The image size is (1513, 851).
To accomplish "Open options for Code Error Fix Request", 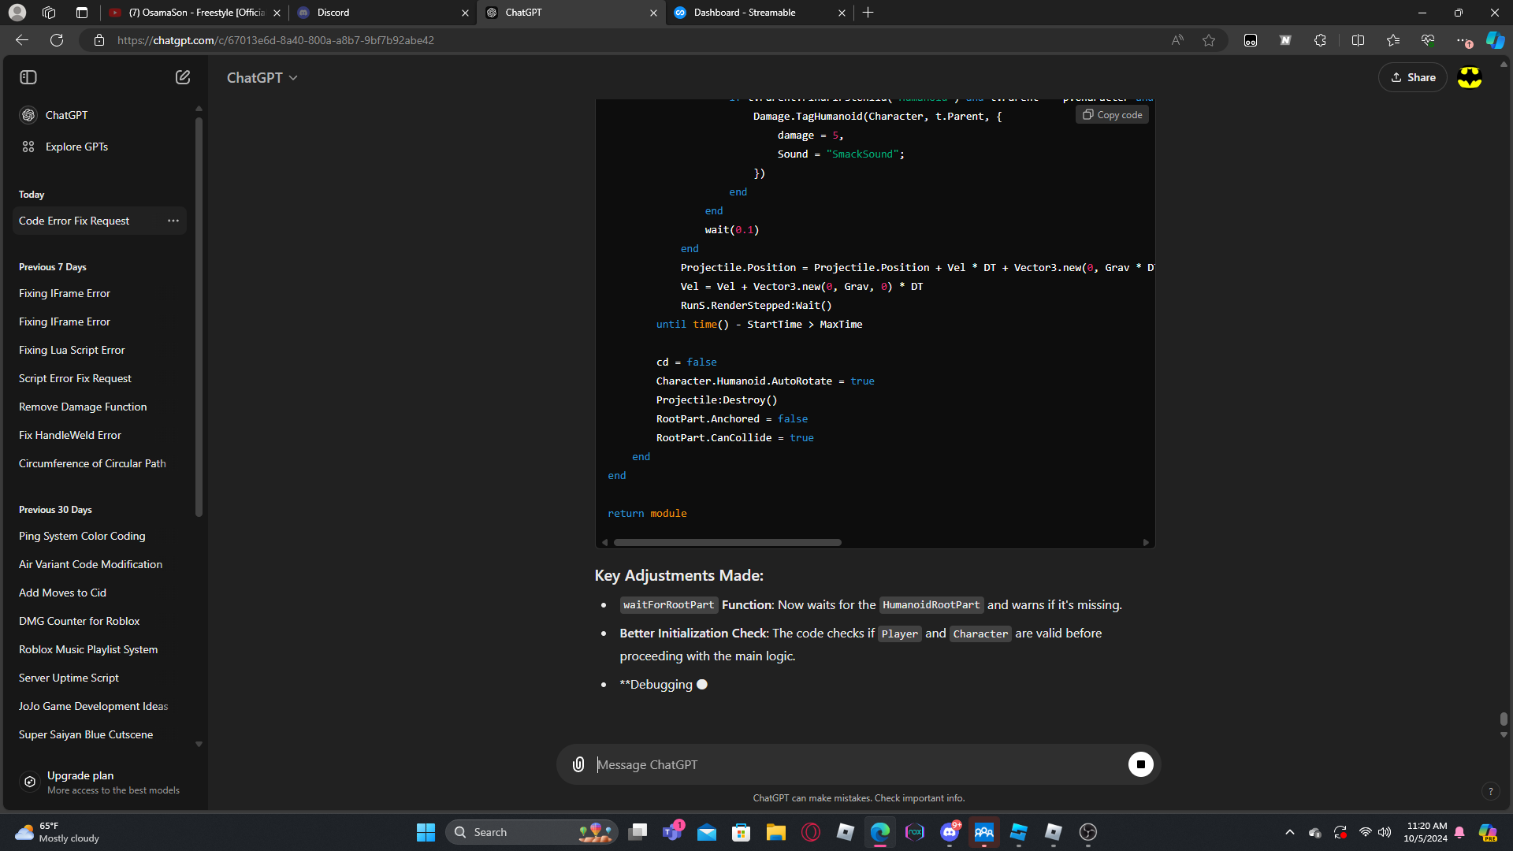I will point(173,221).
